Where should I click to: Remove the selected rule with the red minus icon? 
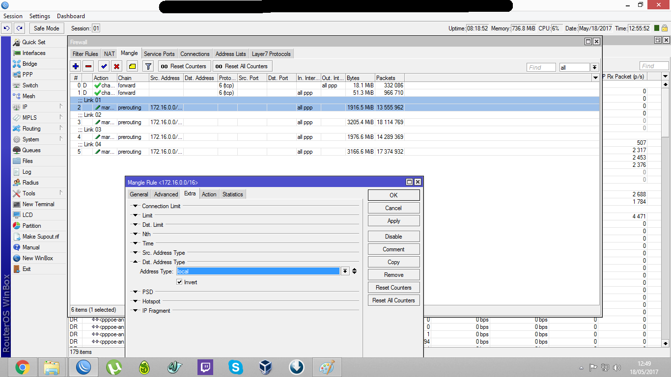point(88,66)
